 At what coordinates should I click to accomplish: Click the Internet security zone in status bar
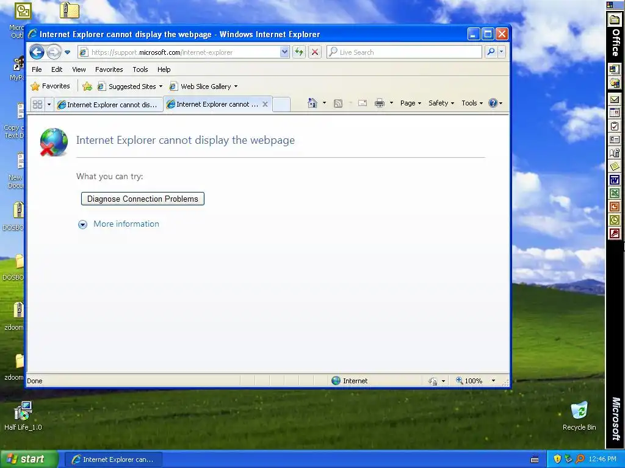tap(350, 381)
